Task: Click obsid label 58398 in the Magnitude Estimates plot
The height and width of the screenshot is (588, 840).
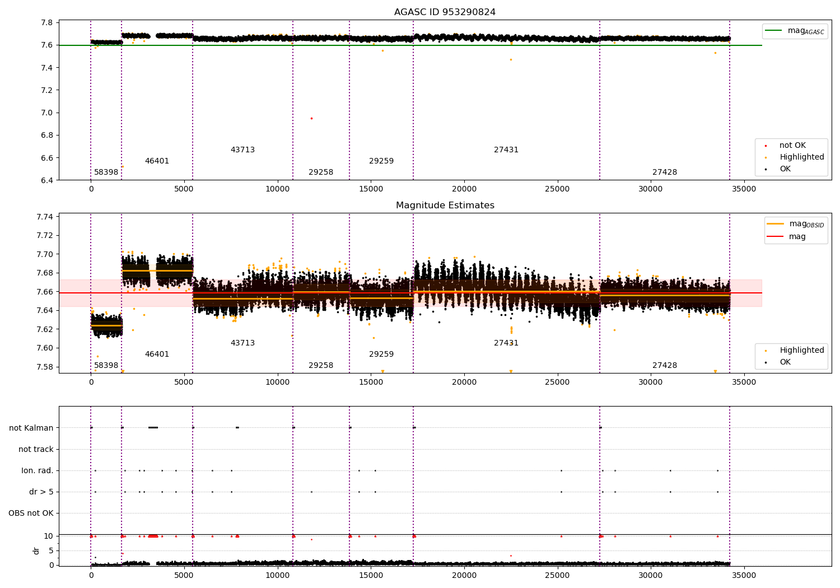Action: (106, 366)
